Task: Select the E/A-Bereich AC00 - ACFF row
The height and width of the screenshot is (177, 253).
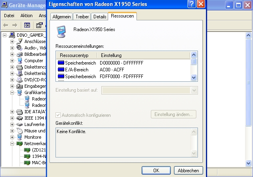Action: [x=123, y=70]
